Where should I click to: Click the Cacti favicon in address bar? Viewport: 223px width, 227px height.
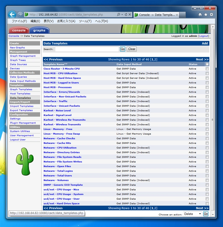(x=26, y=15)
